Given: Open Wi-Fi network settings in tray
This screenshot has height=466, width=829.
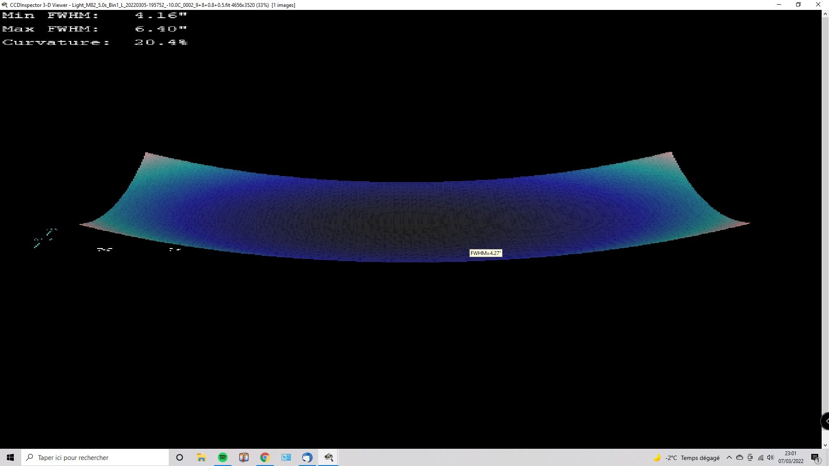Looking at the screenshot, I should point(760,457).
